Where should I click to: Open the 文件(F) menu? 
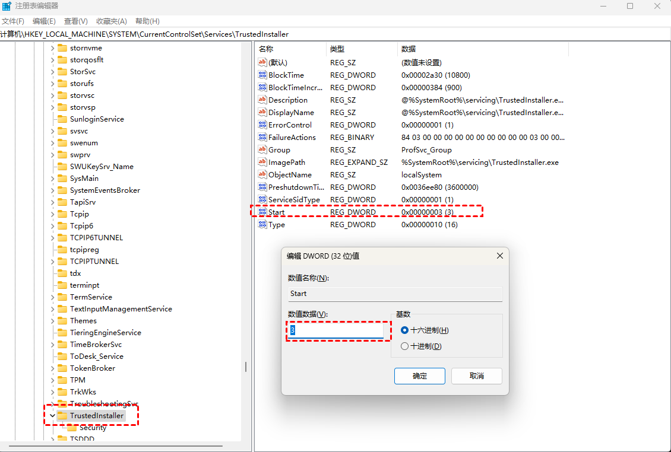pyautogui.click(x=13, y=21)
